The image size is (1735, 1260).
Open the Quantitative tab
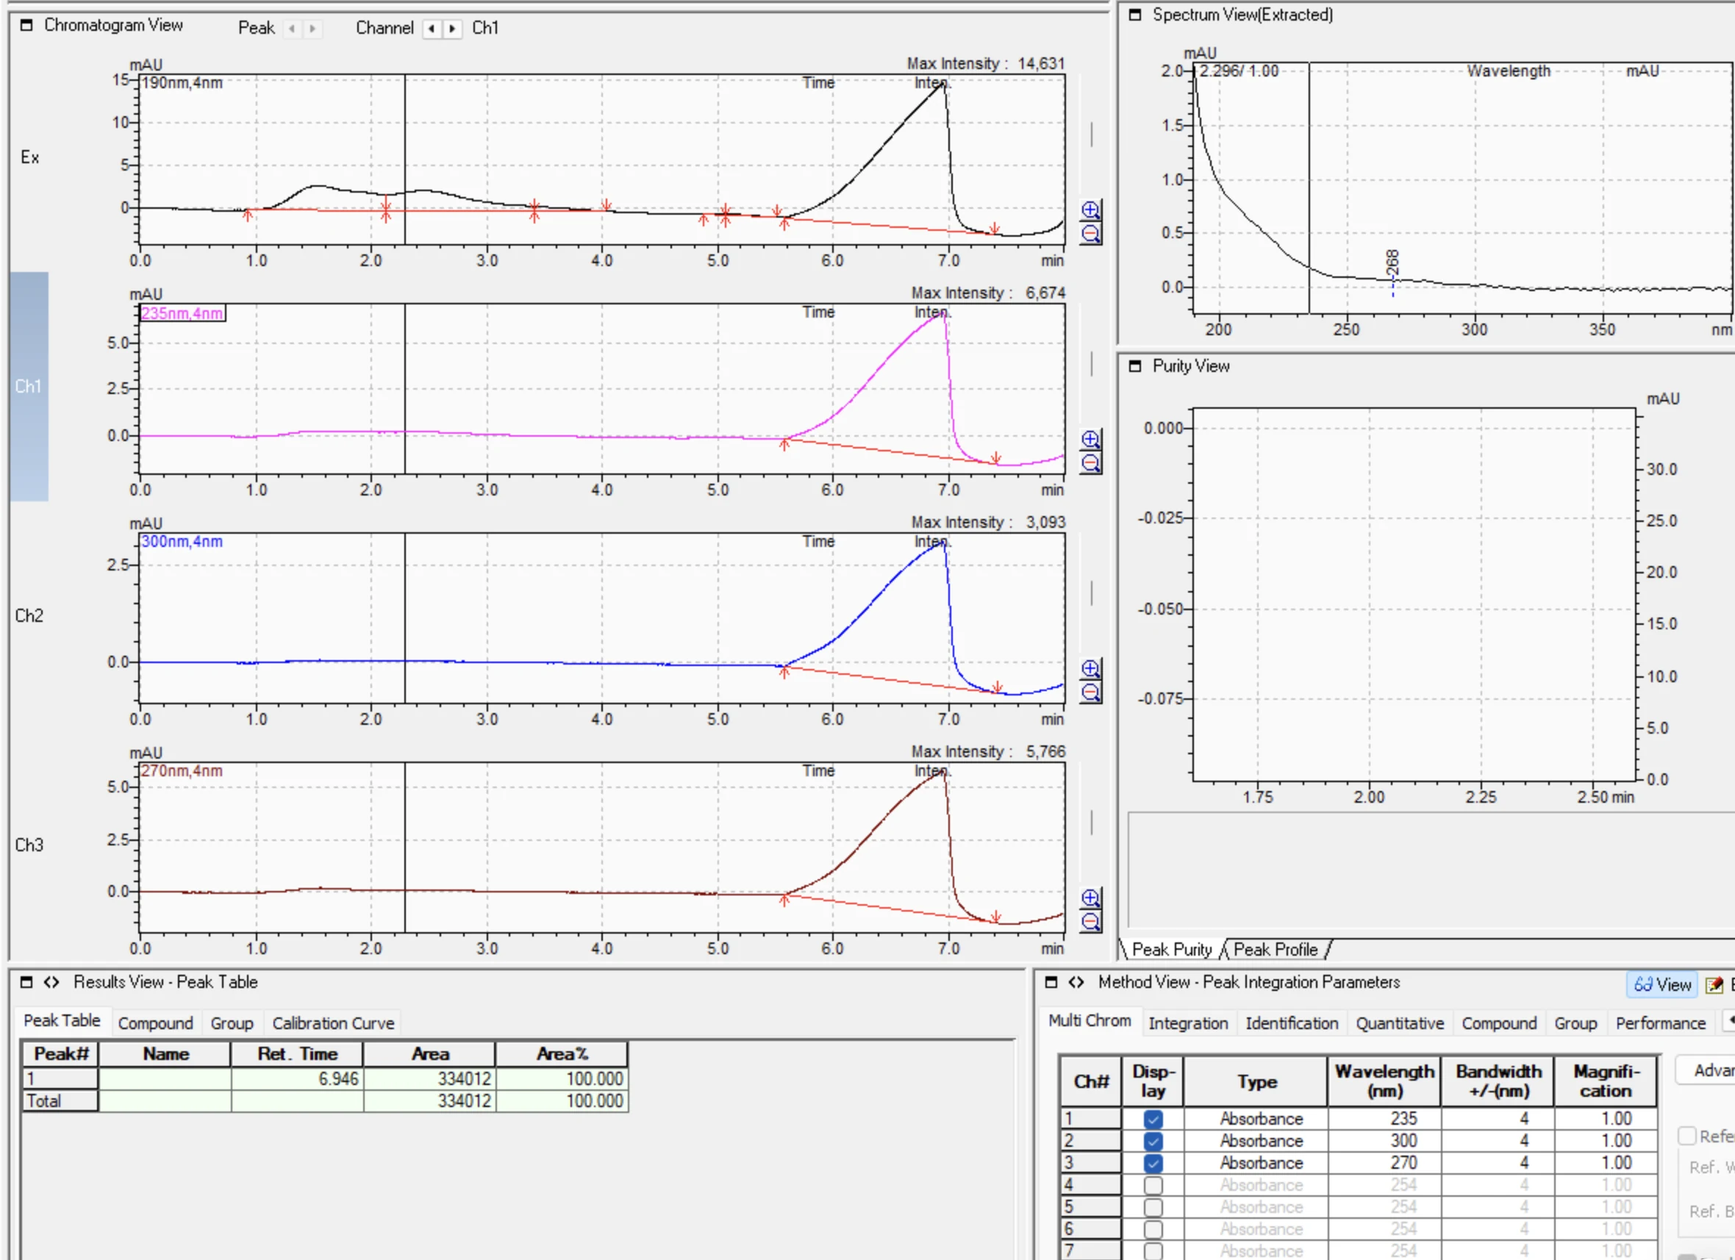[1400, 1023]
